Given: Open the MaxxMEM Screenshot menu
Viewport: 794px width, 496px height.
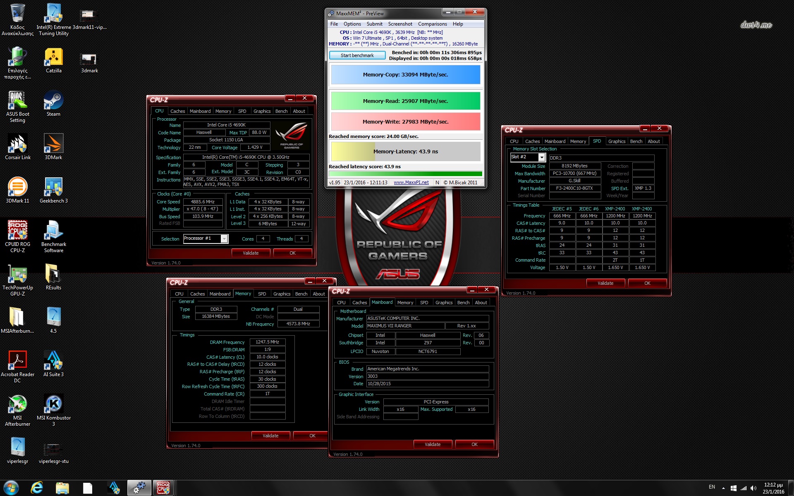Looking at the screenshot, I should coord(400,24).
